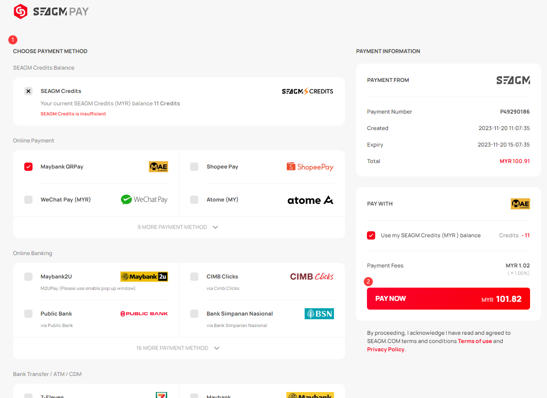Click the CIMB Clicks label

click(x=222, y=277)
